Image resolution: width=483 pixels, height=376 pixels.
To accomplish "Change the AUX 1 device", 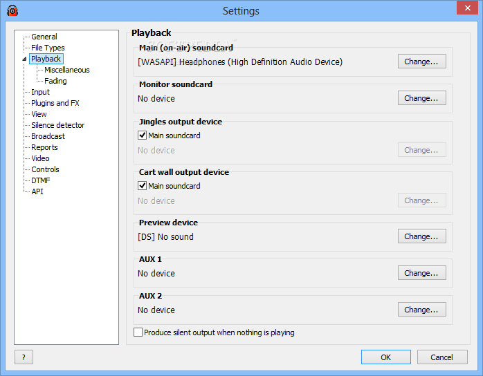I will coord(421,273).
